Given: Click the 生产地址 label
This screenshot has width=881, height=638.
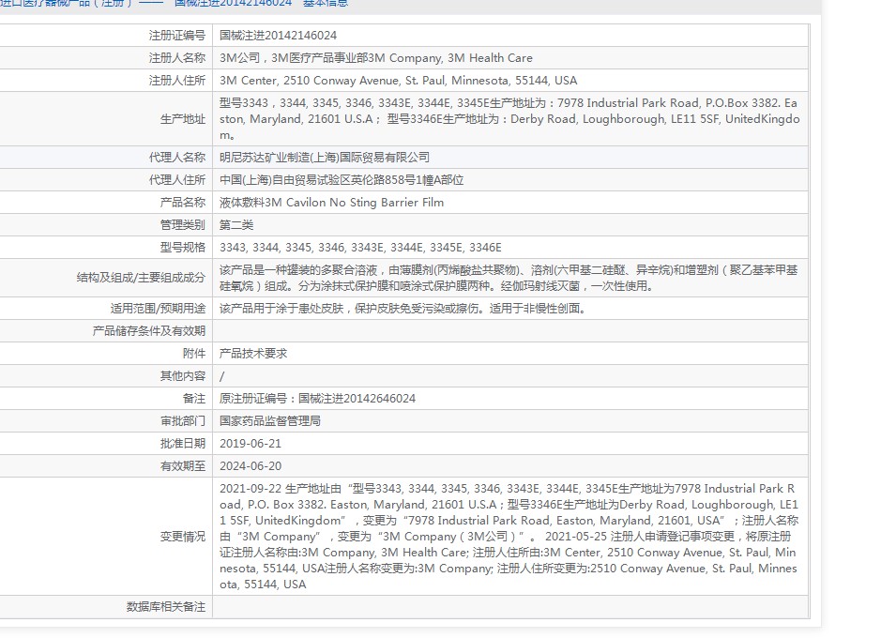Looking at the screenshot, I should pos(183,119).
